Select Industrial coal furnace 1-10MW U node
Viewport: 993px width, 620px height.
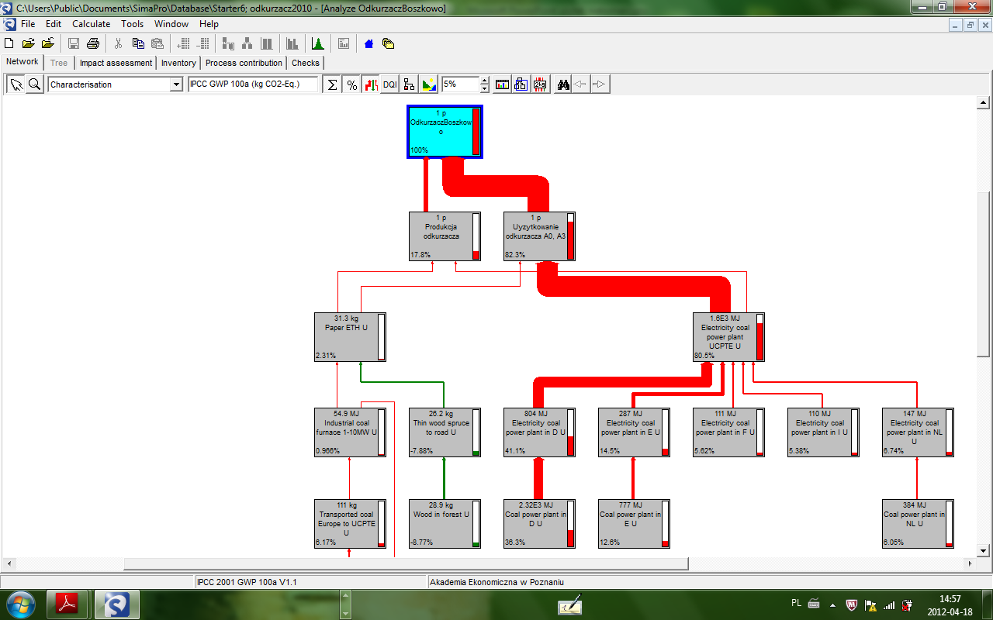click(x=351, y=432)
